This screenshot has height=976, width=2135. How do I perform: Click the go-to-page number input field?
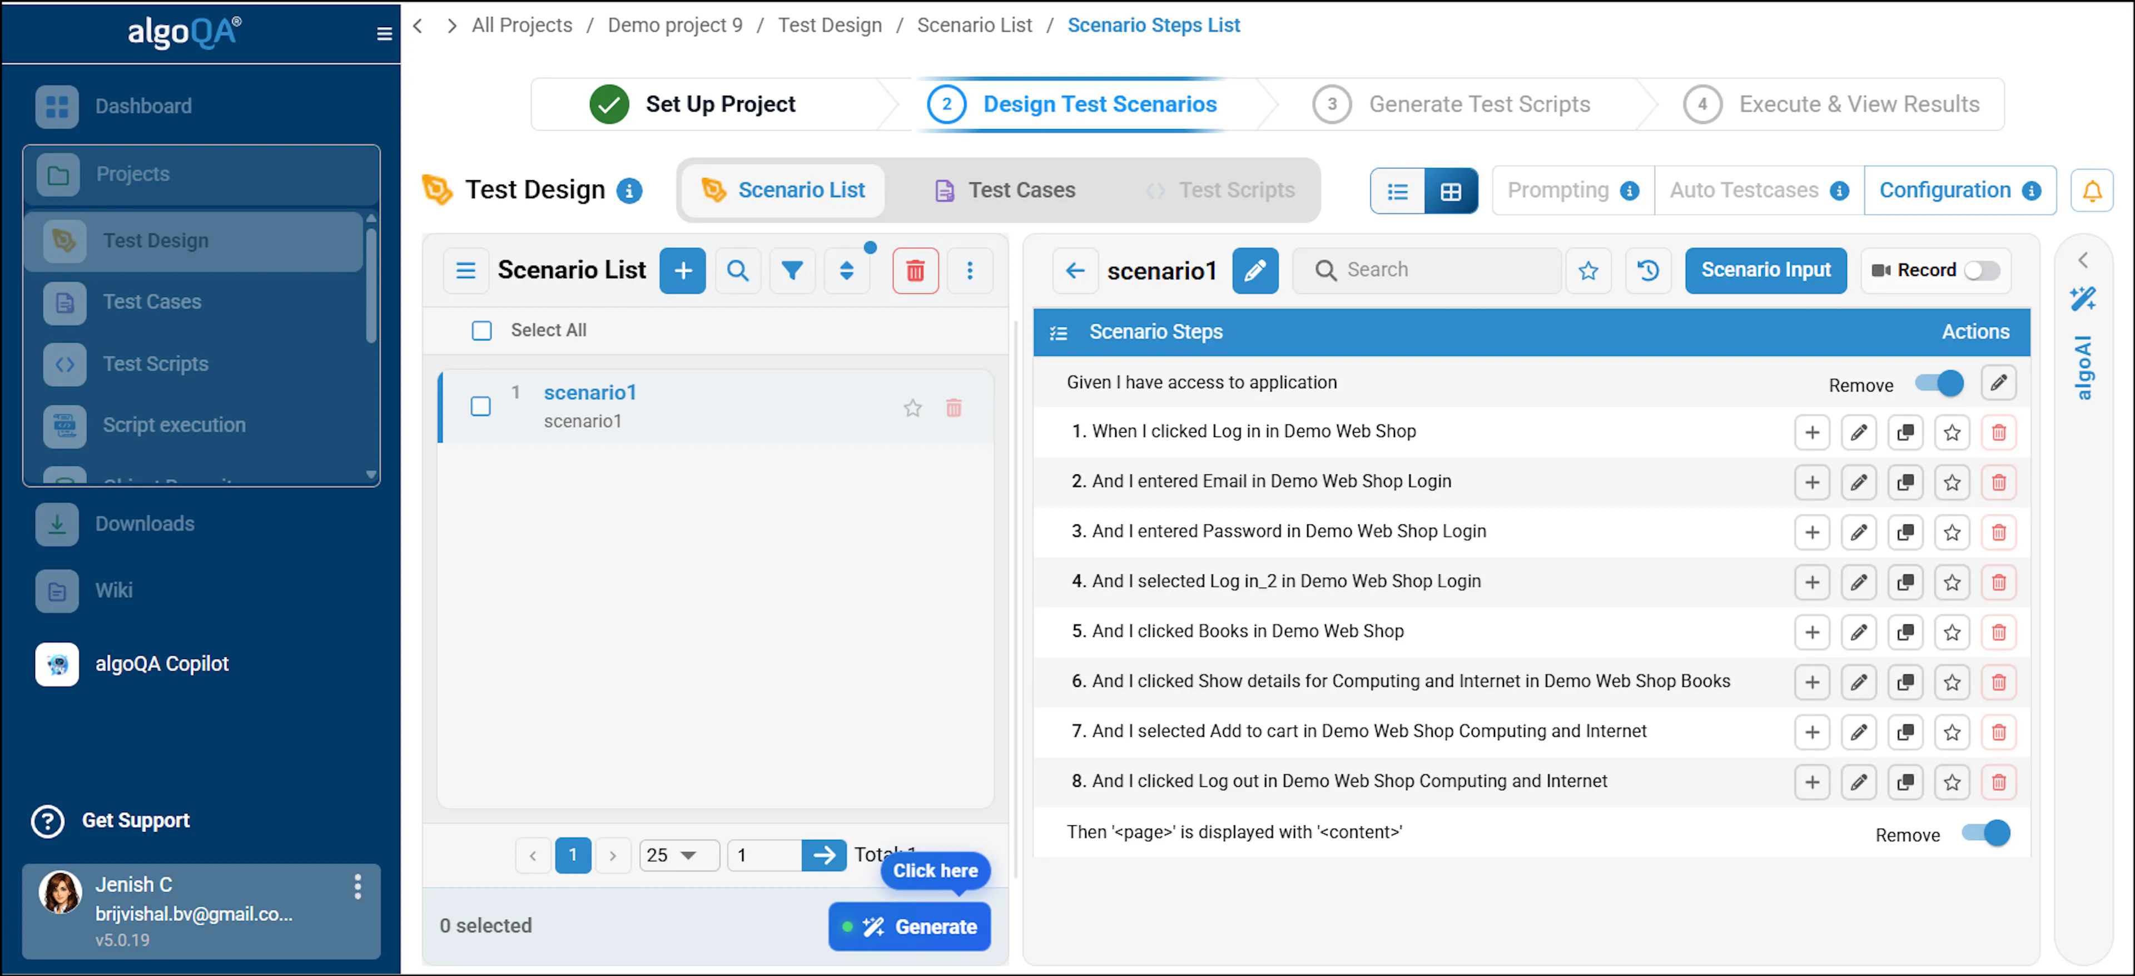click(x=764, y=855)
